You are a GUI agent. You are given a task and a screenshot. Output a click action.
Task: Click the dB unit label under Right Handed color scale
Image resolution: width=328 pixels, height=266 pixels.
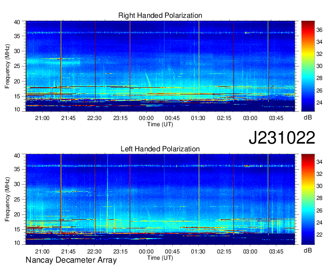pos(308,118)
